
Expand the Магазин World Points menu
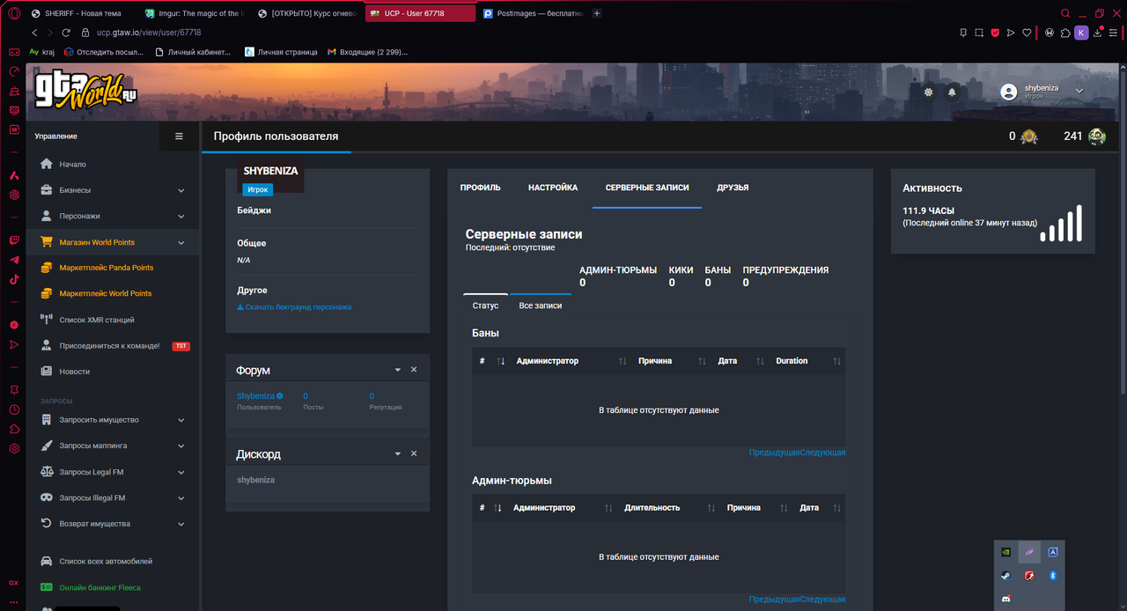tap(113, 242)
